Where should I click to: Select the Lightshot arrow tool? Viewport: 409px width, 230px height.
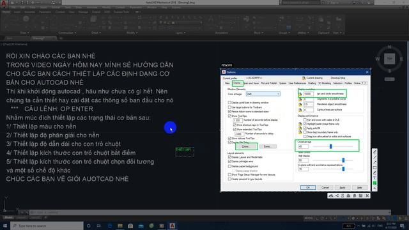pyautogui.click(x=375, y=162)
